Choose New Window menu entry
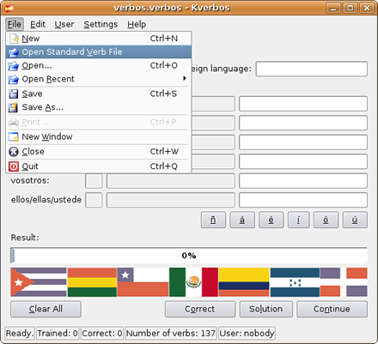Screen dimensions: 378x344 coord(99,137)
